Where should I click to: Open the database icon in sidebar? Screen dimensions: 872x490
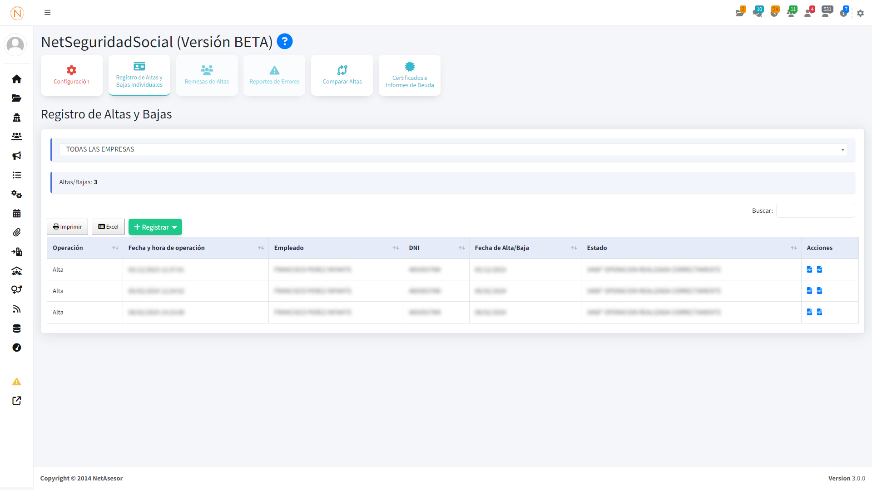(x=17, y=328)
